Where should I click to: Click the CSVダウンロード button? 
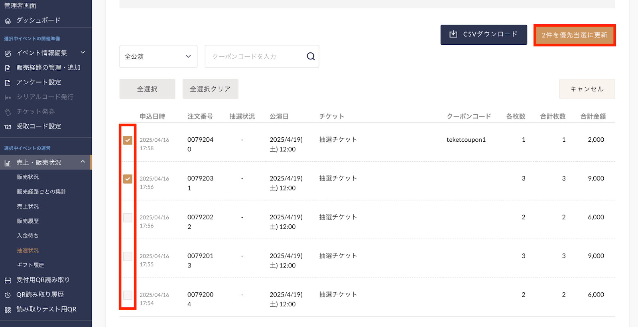(x=484, y=35)
